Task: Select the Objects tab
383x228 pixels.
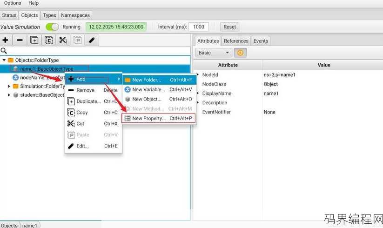Action: (29, 15)
